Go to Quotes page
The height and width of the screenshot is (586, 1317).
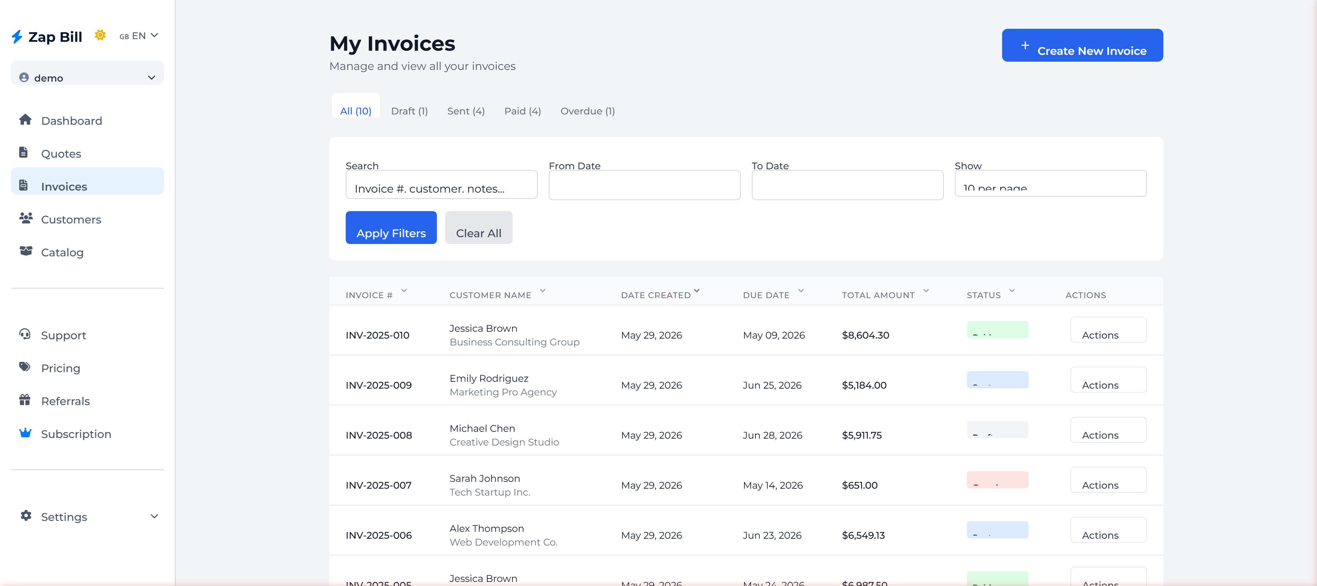(87, 153)
